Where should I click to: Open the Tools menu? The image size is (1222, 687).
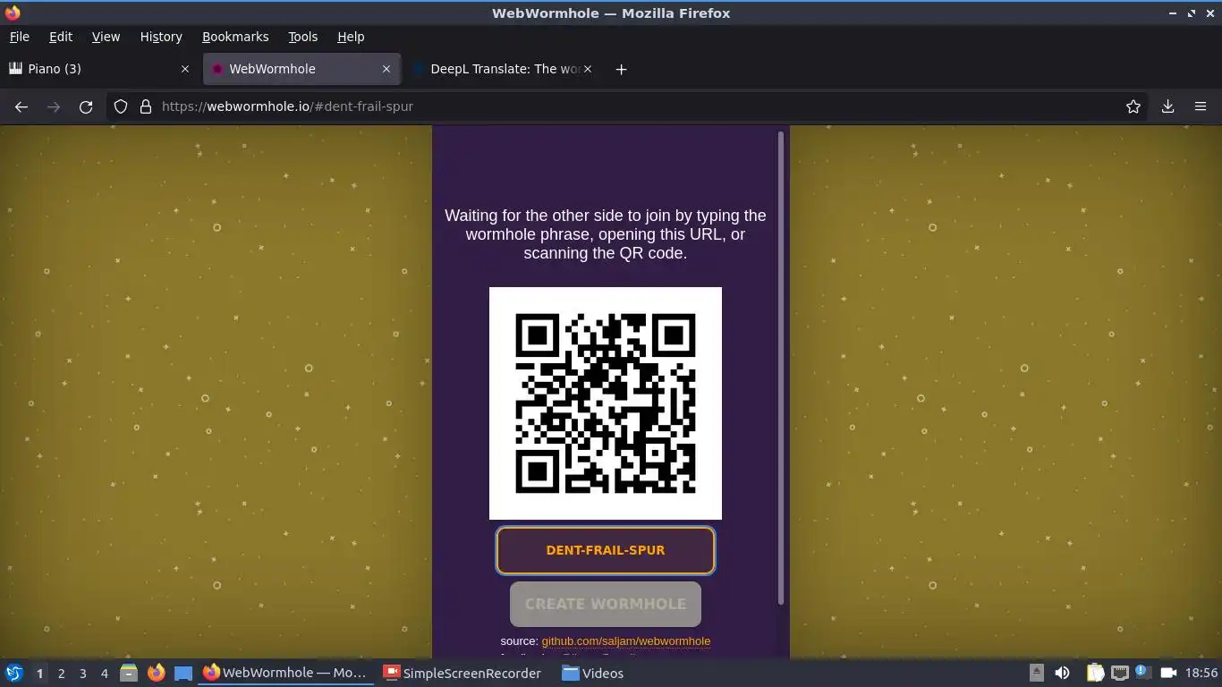(x=302, y=37)
